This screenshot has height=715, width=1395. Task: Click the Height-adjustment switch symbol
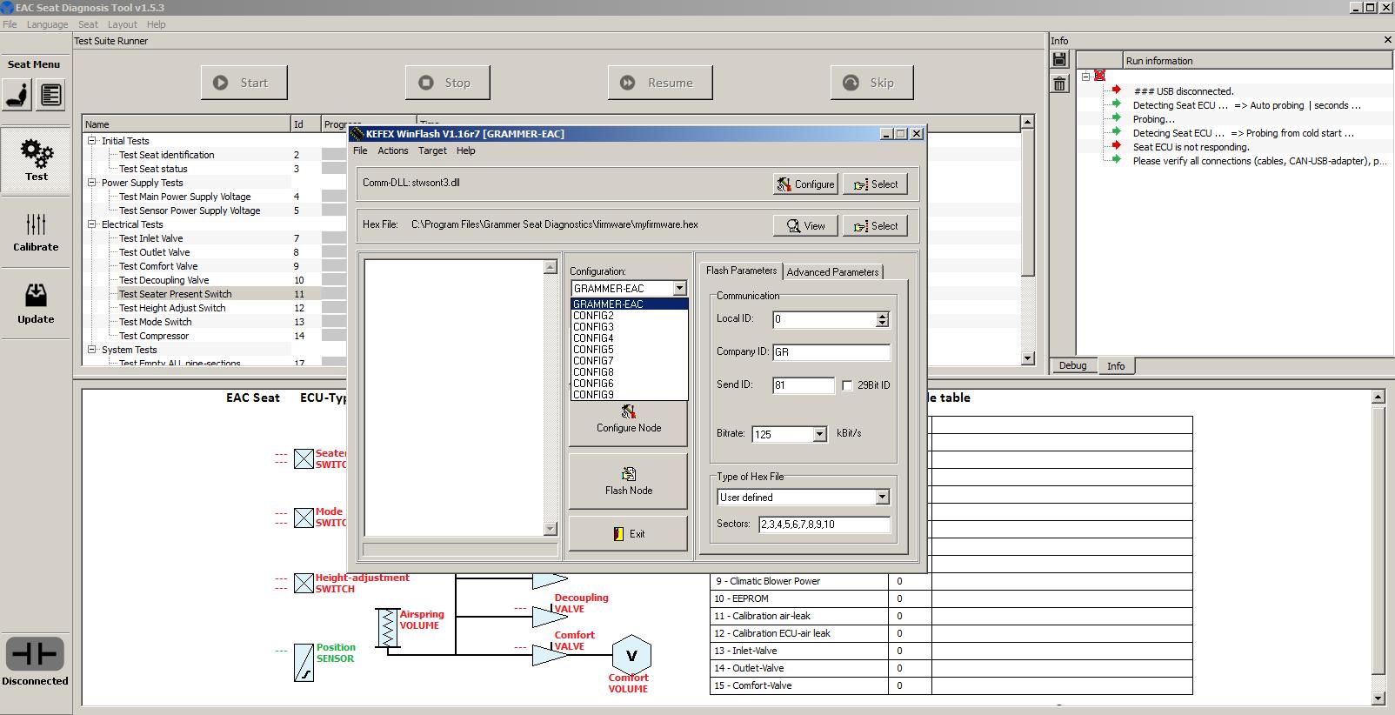pos(304,583)
